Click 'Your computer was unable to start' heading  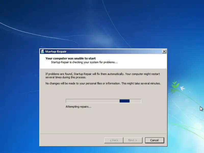coord(71,58)
